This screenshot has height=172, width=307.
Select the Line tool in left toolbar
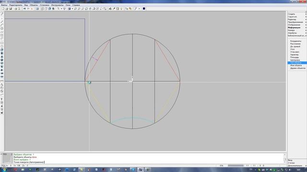coord(2,21)
